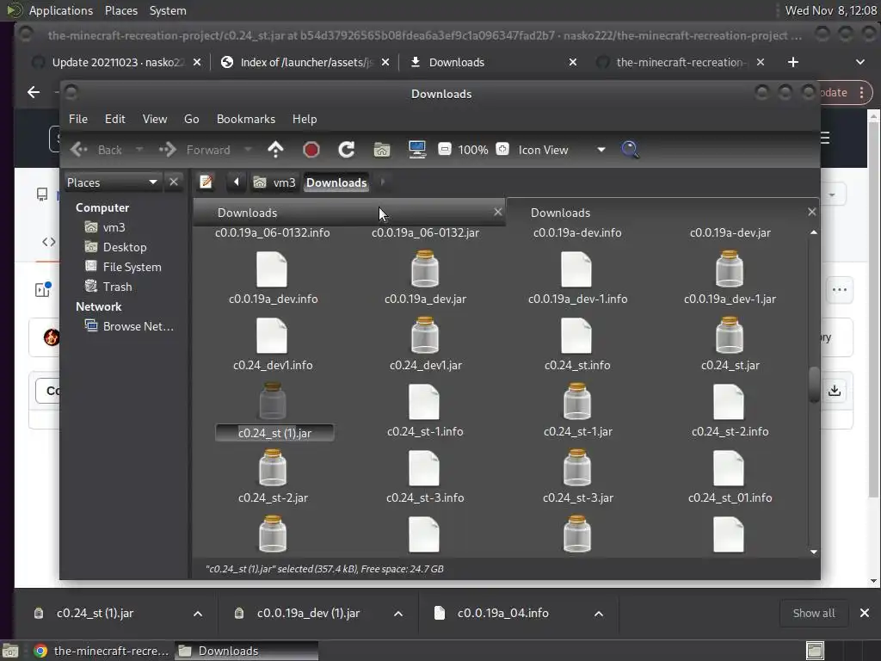Open the Edit menu

click(x=114, y=119)
